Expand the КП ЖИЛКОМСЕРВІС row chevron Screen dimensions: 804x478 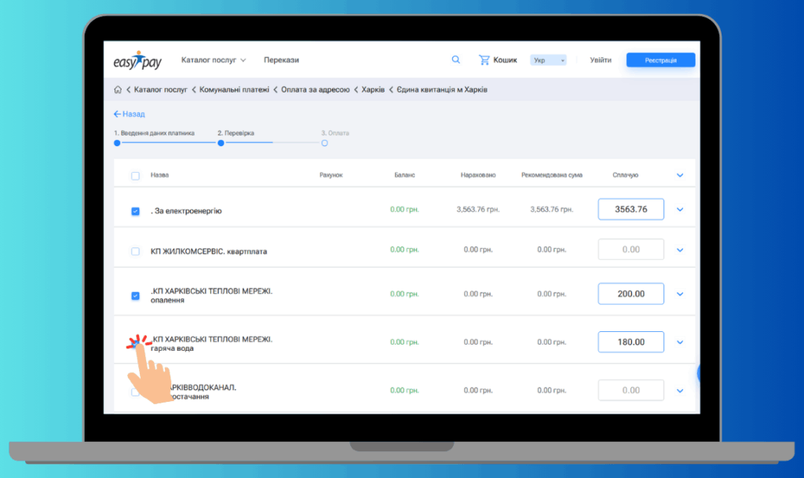click(x=680, y=250)
